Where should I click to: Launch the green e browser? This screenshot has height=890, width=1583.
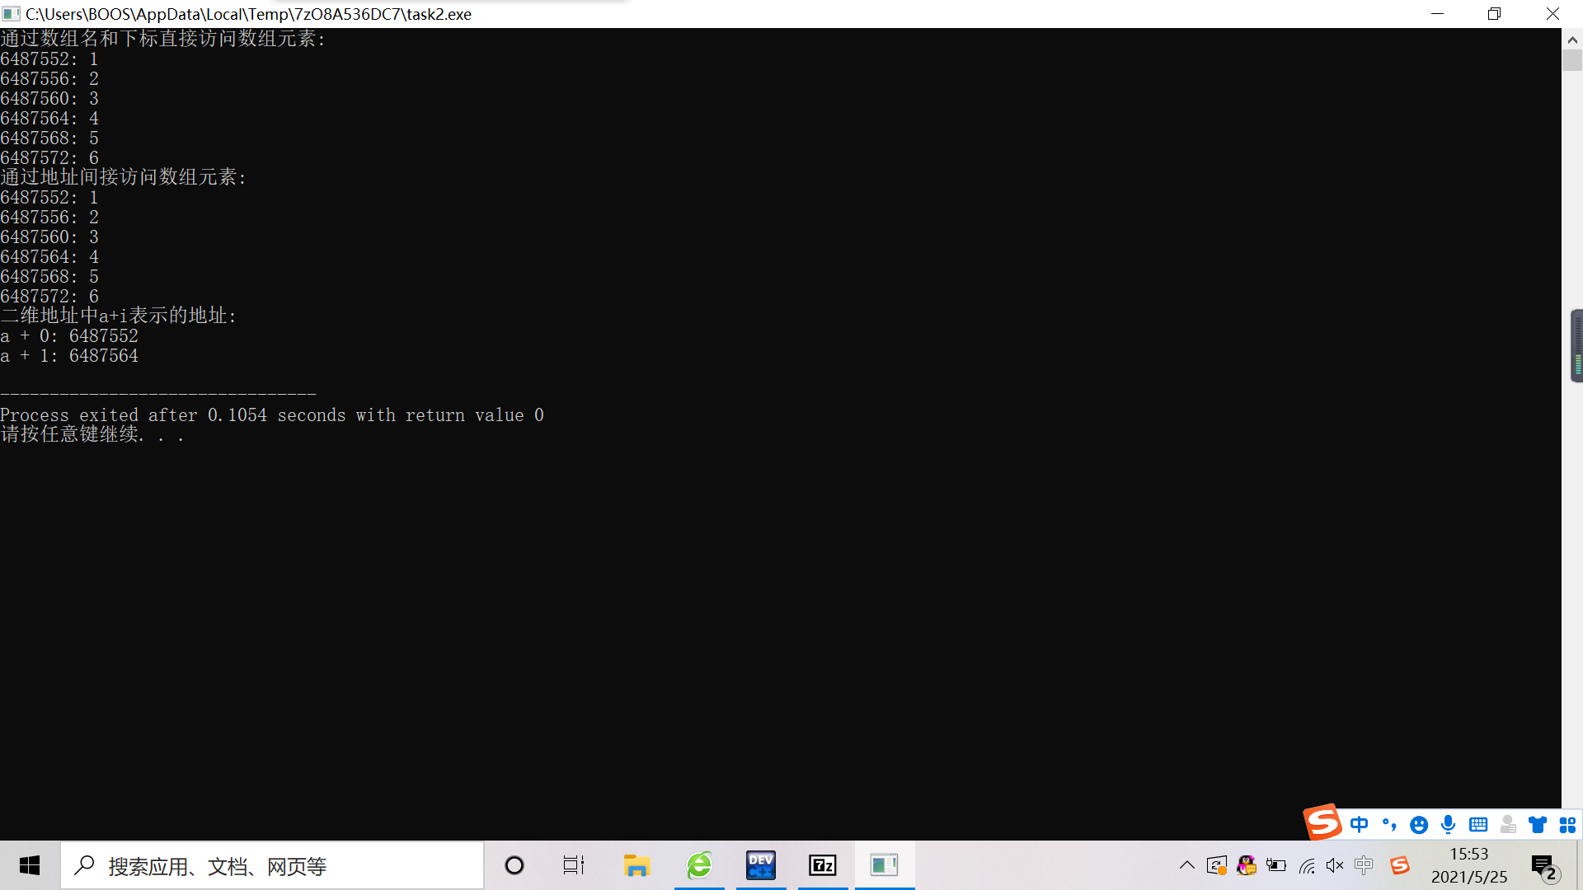click(699, 865)
